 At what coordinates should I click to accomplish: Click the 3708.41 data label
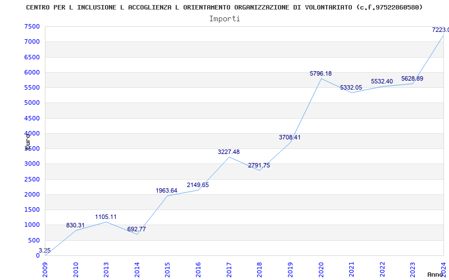tap(290, 137)
